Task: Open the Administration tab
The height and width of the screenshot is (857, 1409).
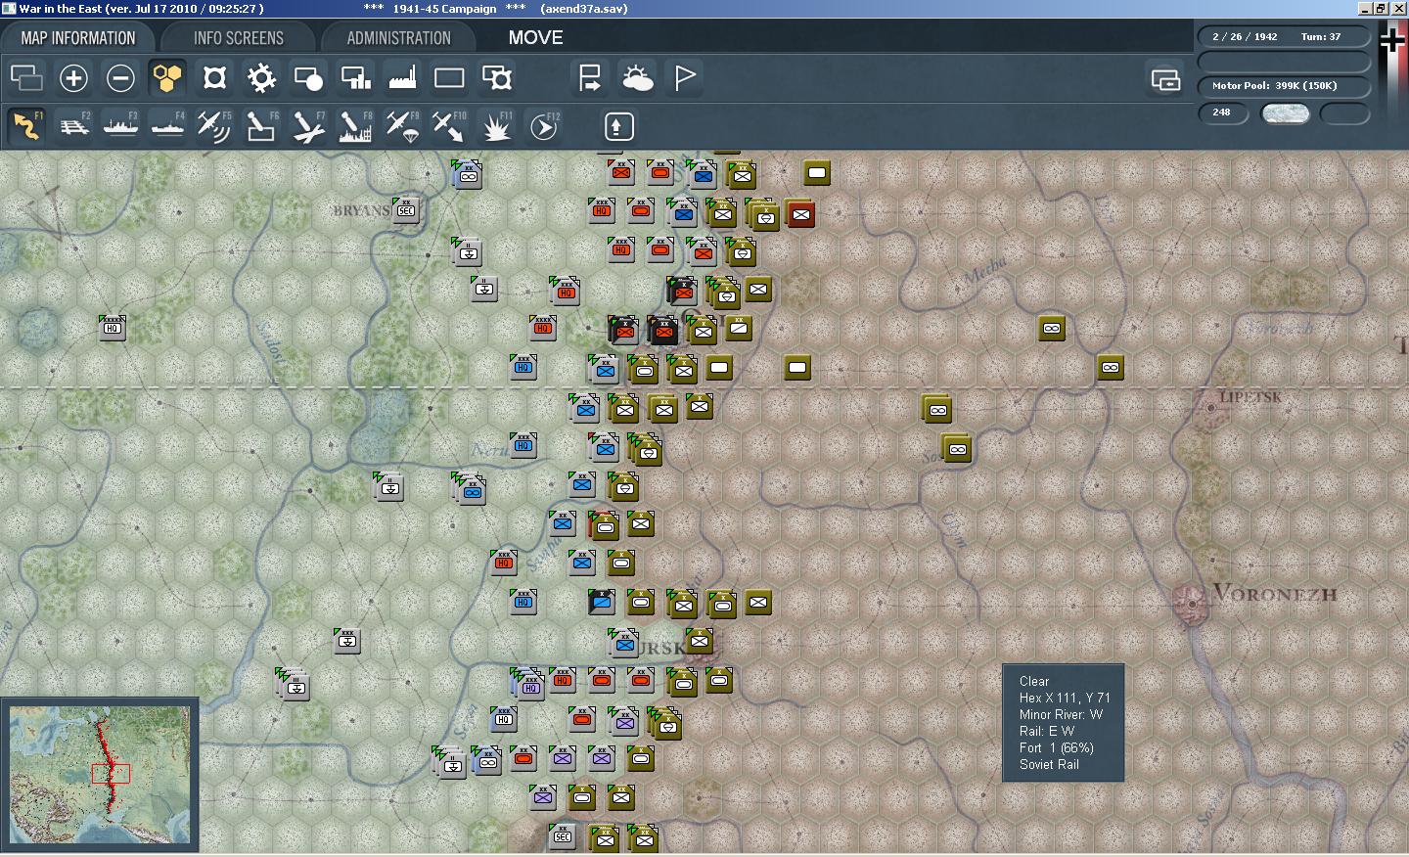Action: click(398, 38)
